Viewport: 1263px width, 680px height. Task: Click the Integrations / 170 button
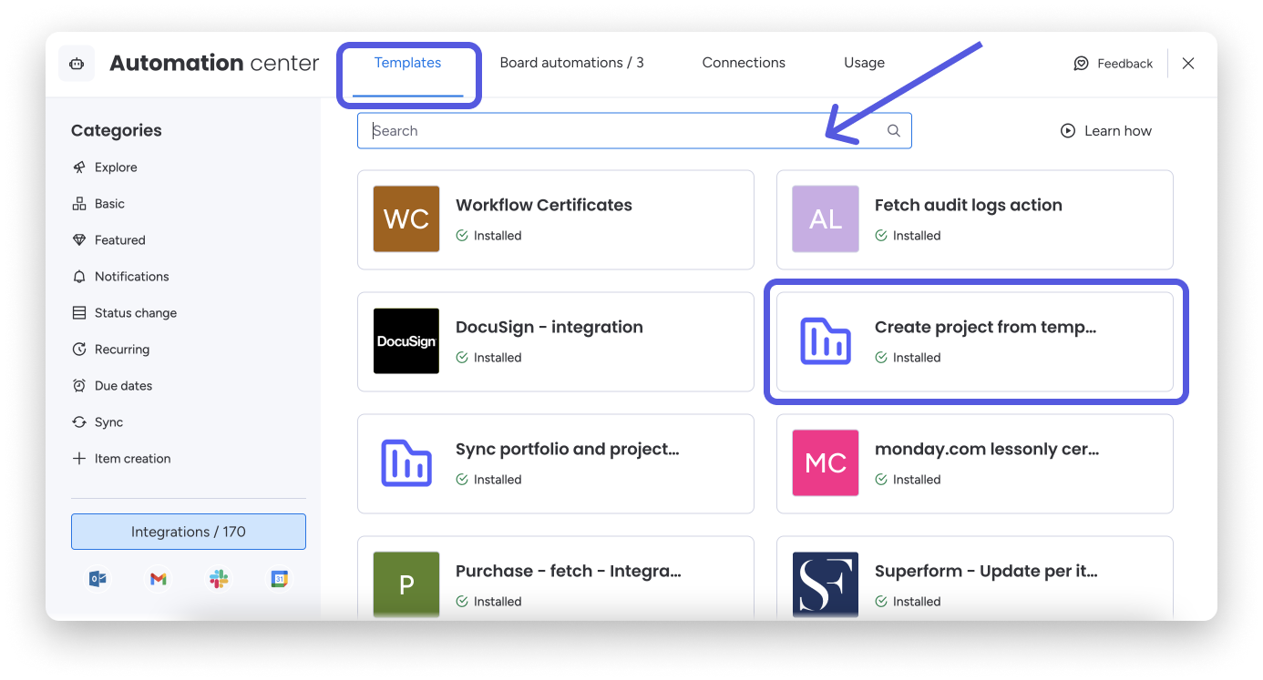[188, 531]
